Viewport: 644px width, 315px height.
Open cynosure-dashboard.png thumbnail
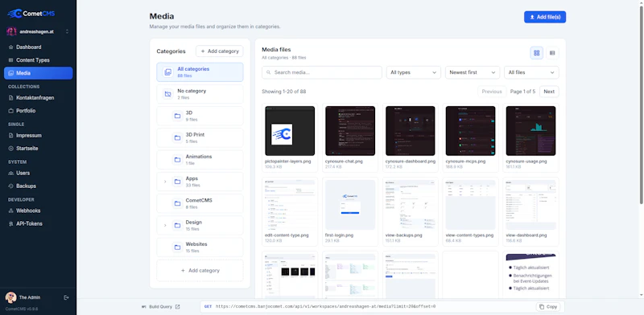point(411,131)
